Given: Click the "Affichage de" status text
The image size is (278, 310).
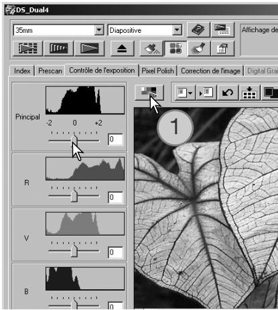Looking at the screenshot, I should (x=259, y=30).
